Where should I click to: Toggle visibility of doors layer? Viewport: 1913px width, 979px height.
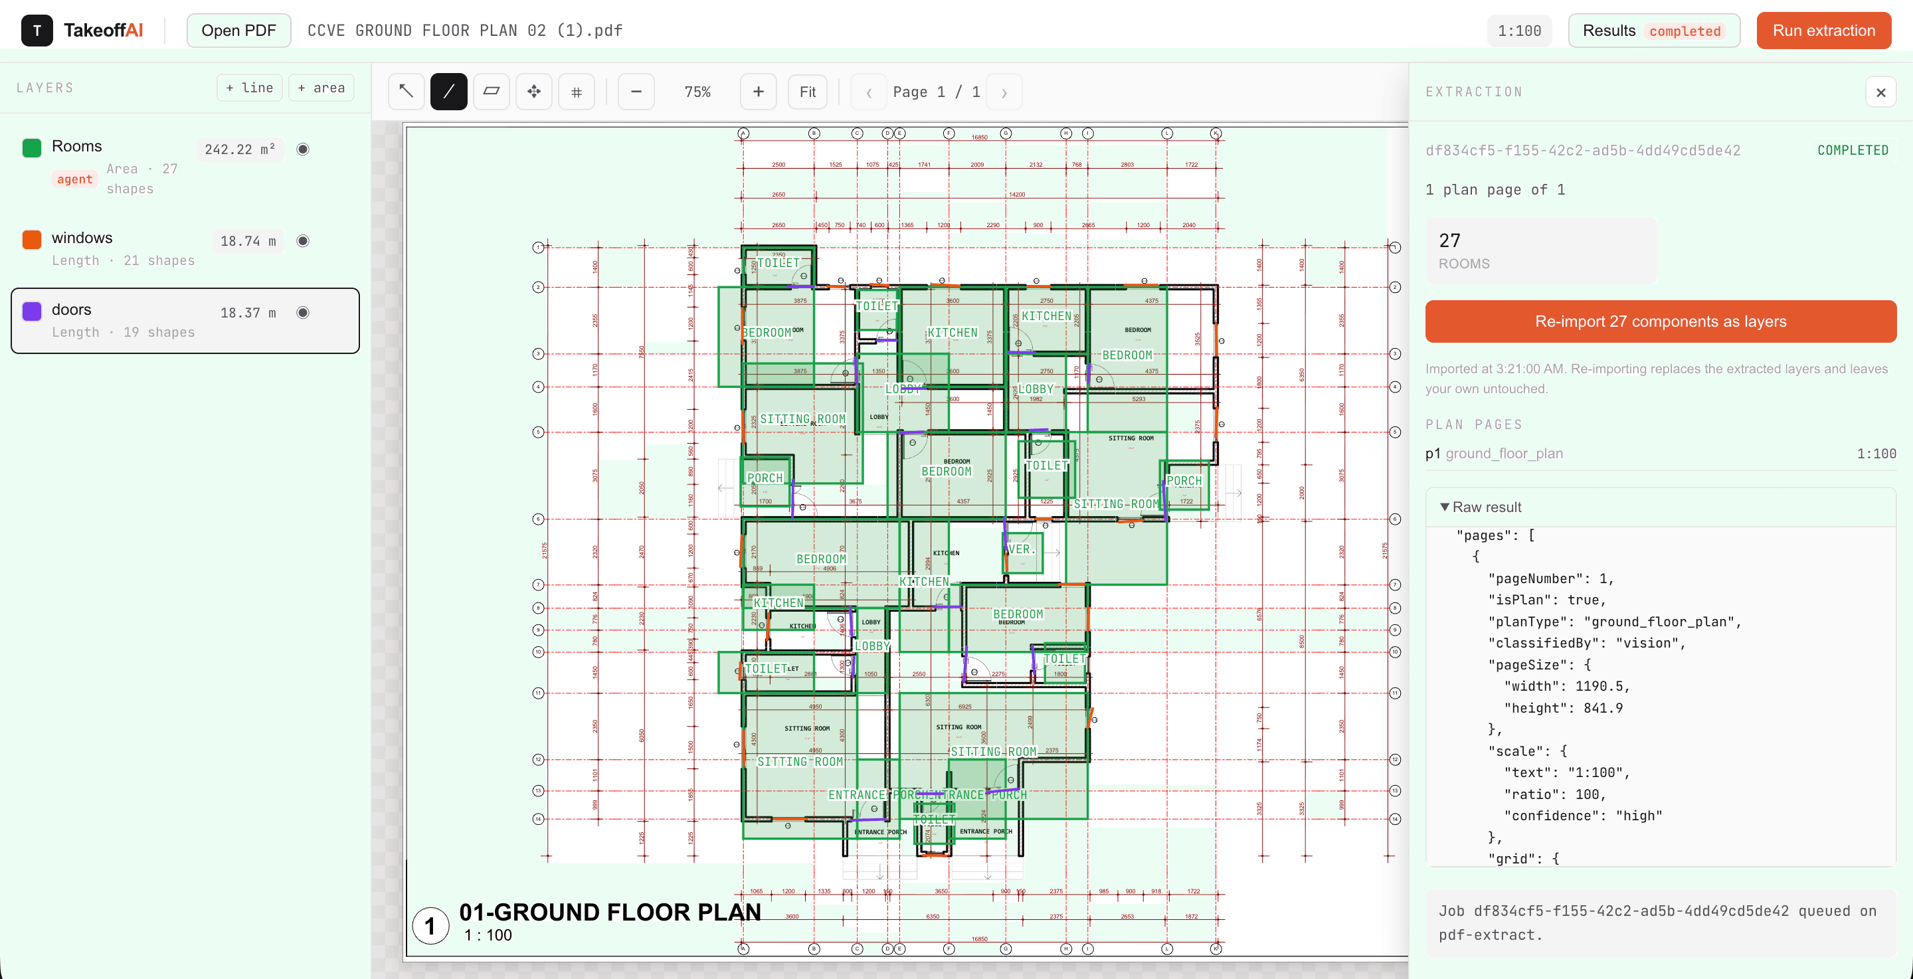click(x=303, y=313)
